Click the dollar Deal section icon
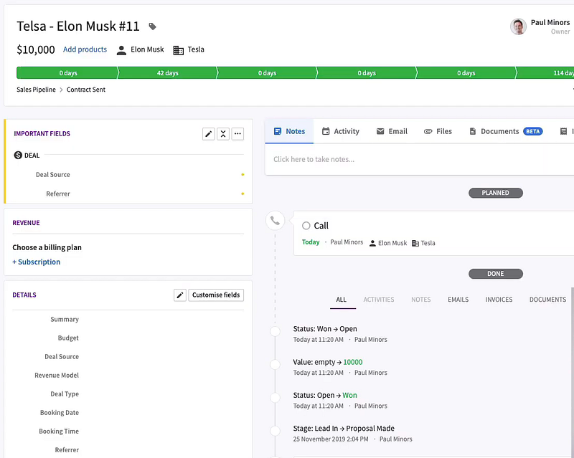The height and width of the screenshot is (458, 574). click(18, 155)
